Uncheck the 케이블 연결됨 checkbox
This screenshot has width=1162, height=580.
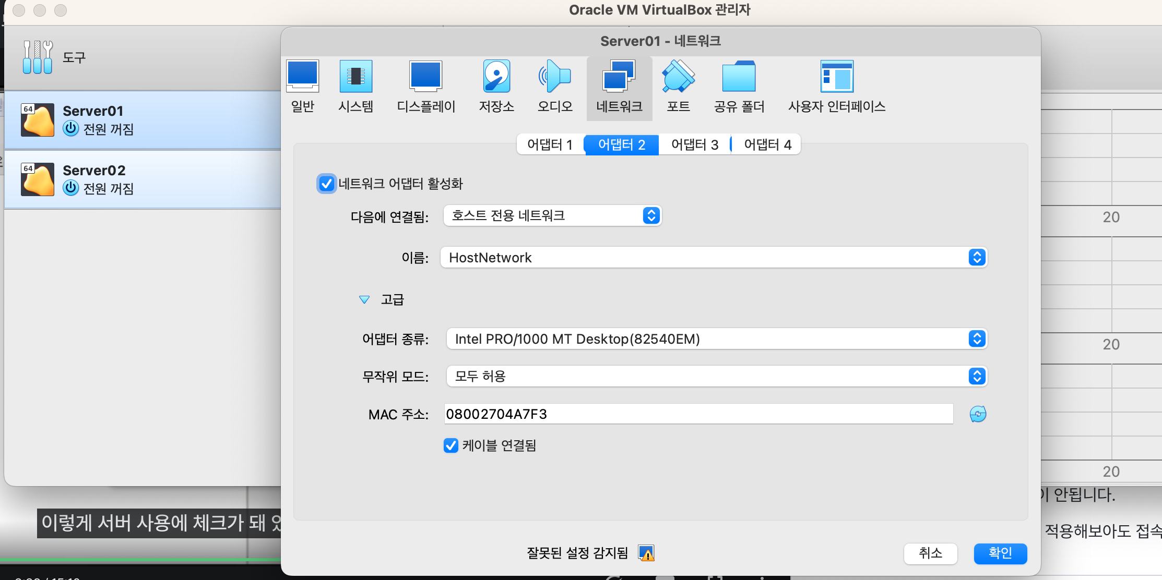pos(451,445)
